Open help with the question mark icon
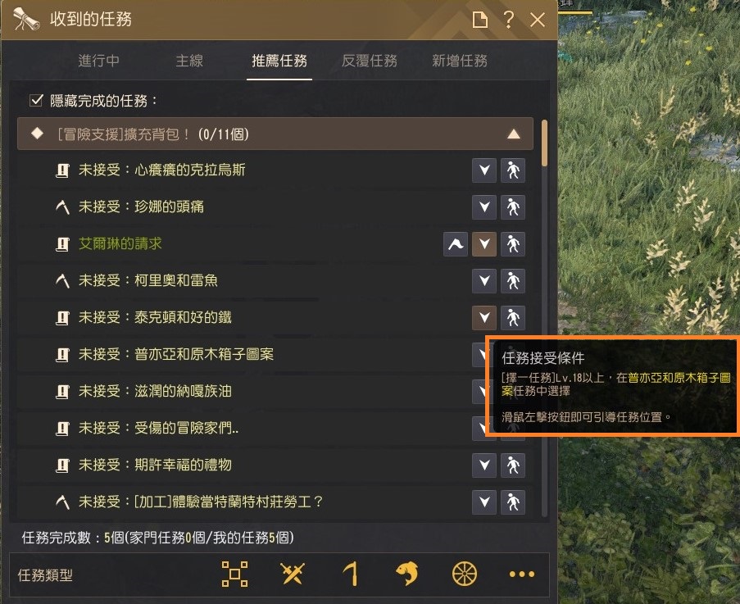740x604 pixels. coord(509,20)
